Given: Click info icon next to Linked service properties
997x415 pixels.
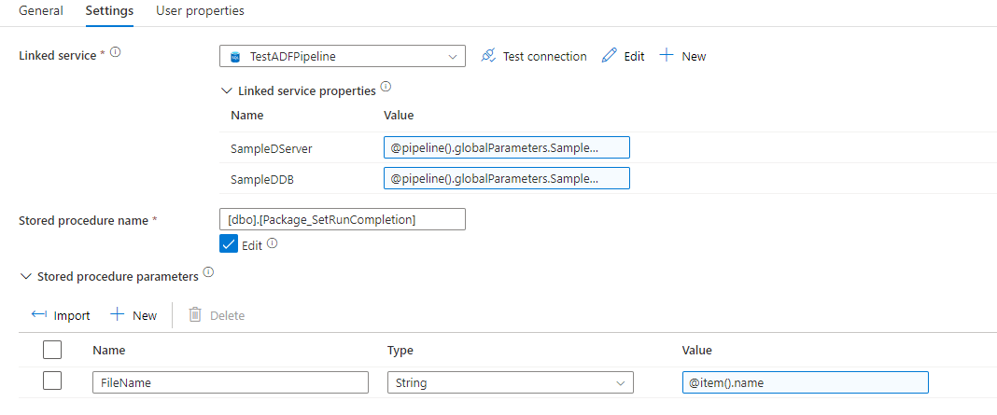Looking at the screenshot, I should coord(386,88).
